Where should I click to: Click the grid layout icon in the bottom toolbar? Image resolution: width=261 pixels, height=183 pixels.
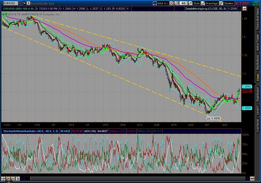point(3,179)
